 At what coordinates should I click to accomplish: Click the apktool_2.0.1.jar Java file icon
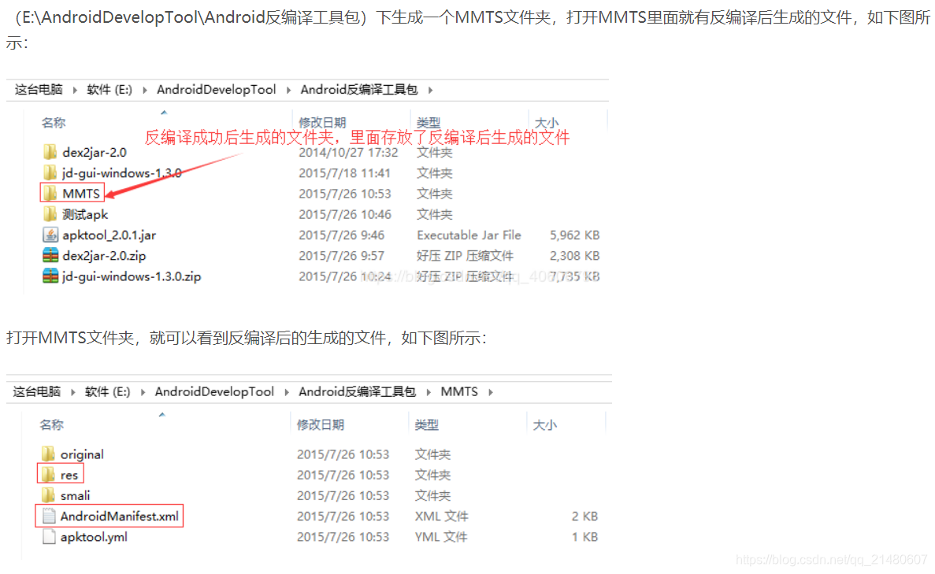click(x=50, y=235)
